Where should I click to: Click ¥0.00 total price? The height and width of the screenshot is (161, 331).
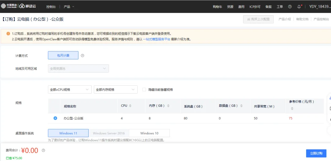coord(29,151)
